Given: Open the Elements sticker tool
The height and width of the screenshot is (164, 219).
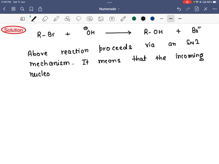Looking at the screenshot, I should (89, 19).
